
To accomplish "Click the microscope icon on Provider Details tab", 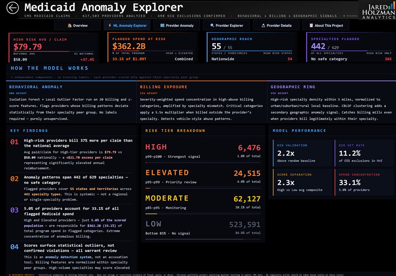I will click(x=263, y=26).
